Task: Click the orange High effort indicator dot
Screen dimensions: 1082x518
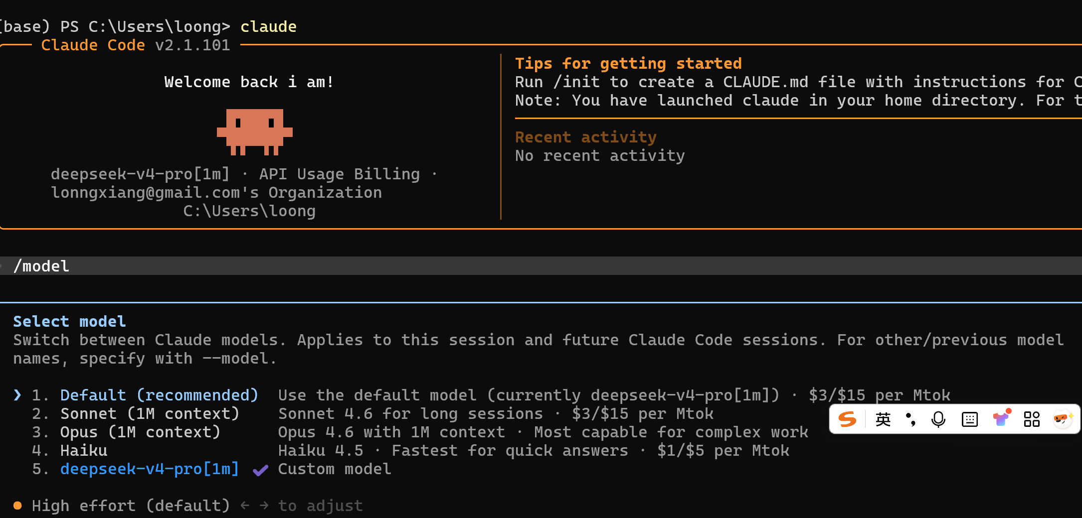Action: 17,506
